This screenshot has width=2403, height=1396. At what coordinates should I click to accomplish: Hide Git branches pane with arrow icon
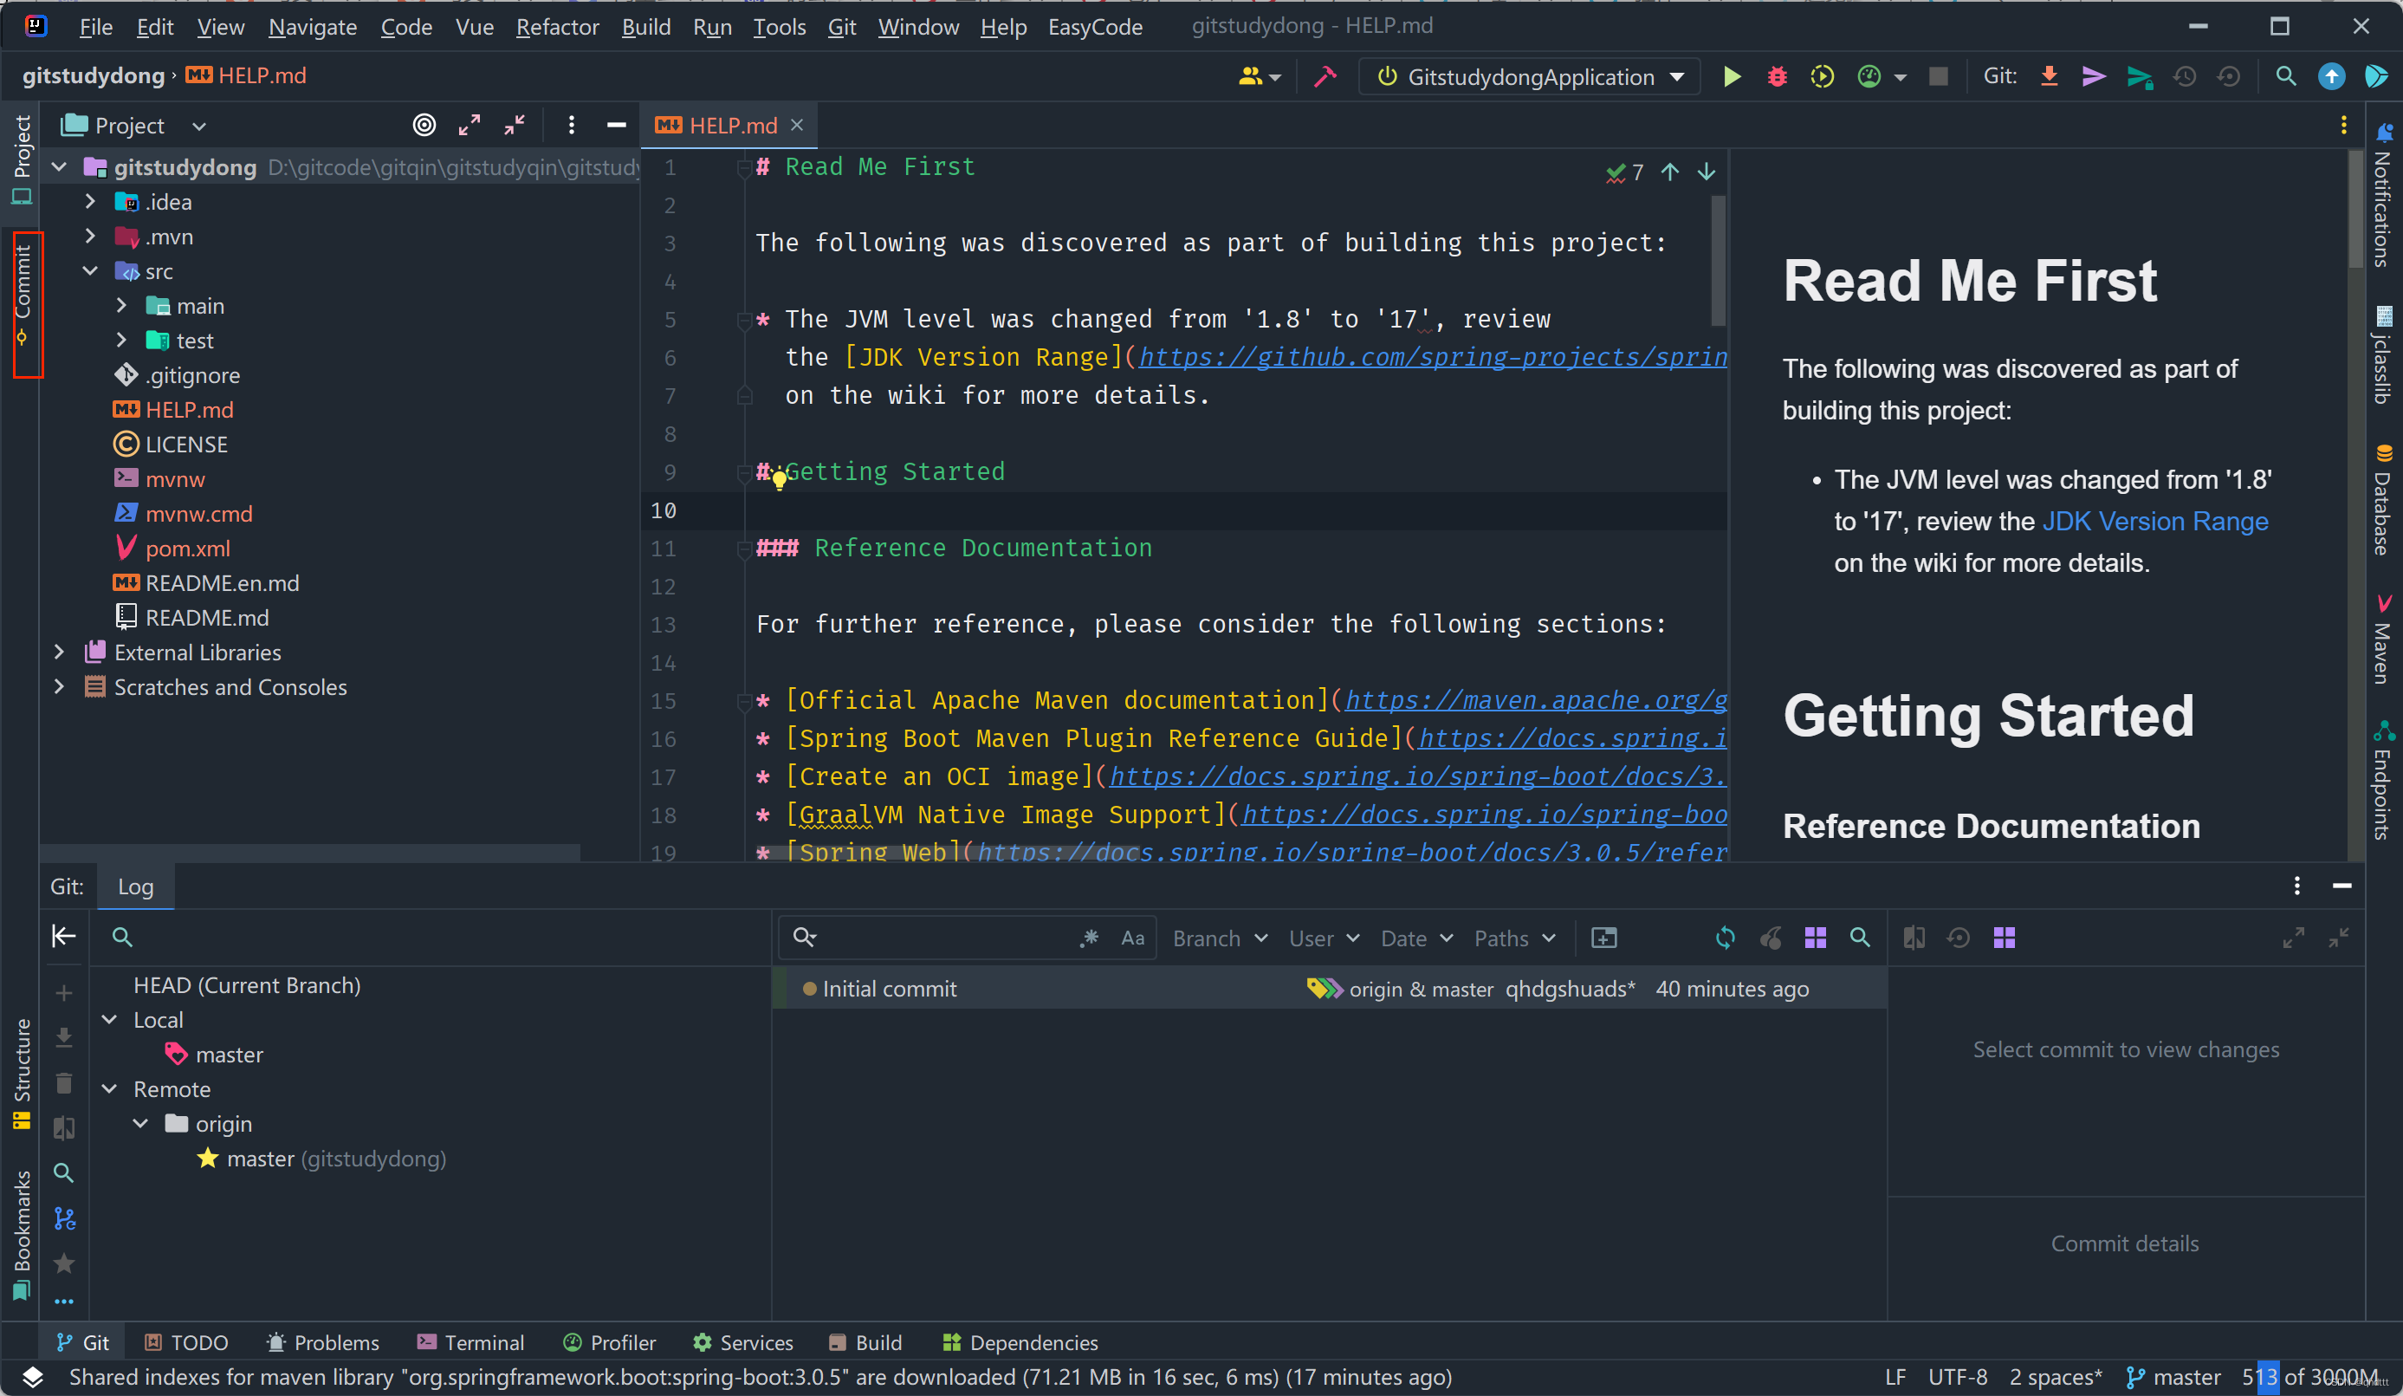[64, 936]
